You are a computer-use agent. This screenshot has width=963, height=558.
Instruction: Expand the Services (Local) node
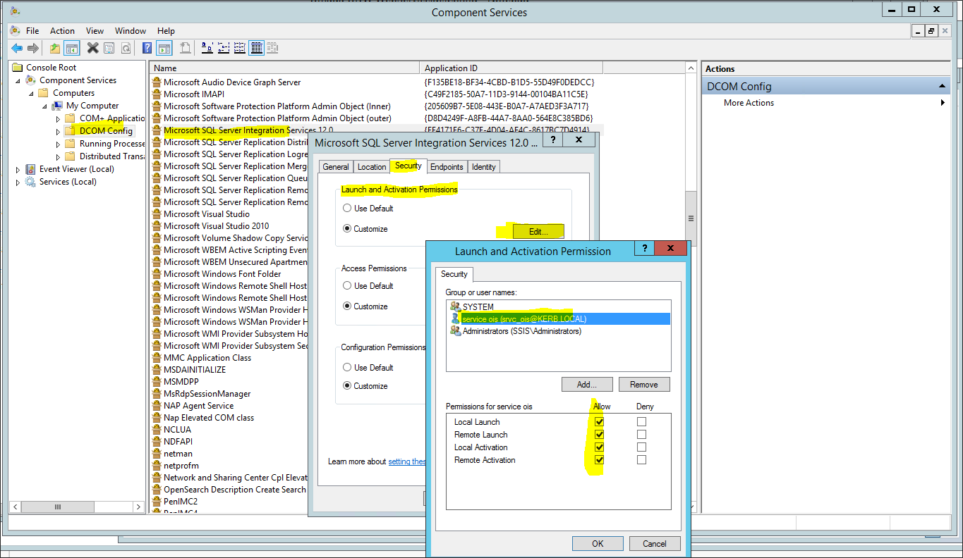18,182
